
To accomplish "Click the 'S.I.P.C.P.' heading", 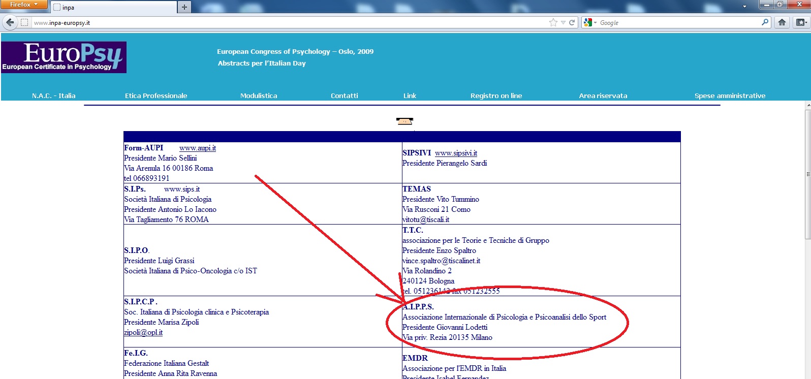I will (x=141, y=302).
